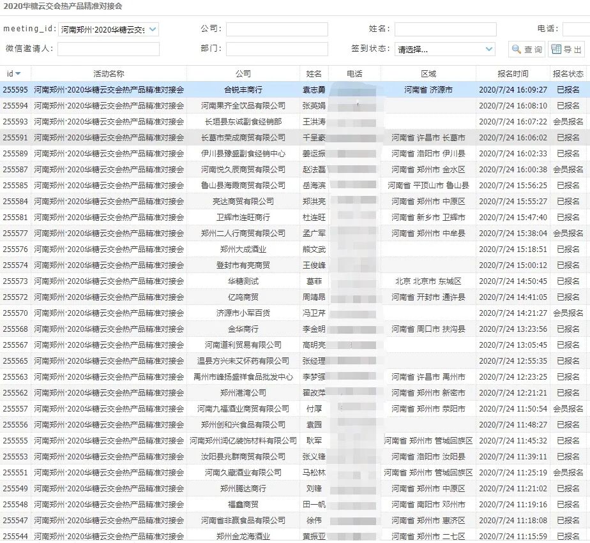Click company 合锐丰商行
Image resolution: width=590 pixels, height=543 pixels.
243,90
